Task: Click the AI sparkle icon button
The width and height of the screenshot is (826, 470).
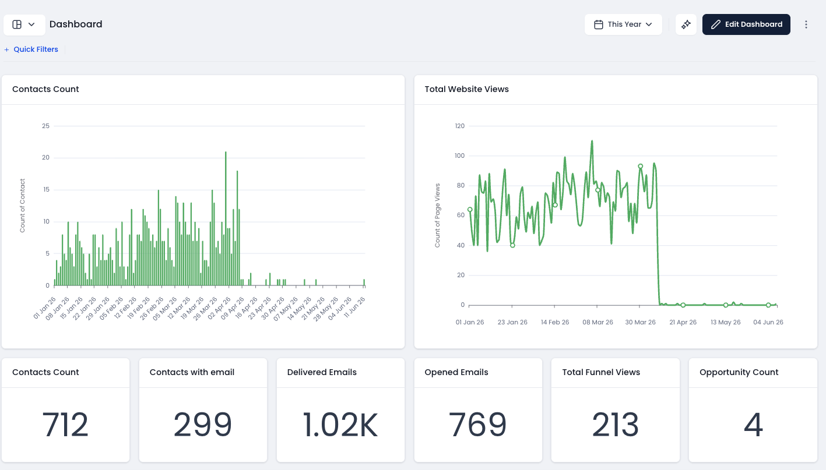Action: click(686, 24)
